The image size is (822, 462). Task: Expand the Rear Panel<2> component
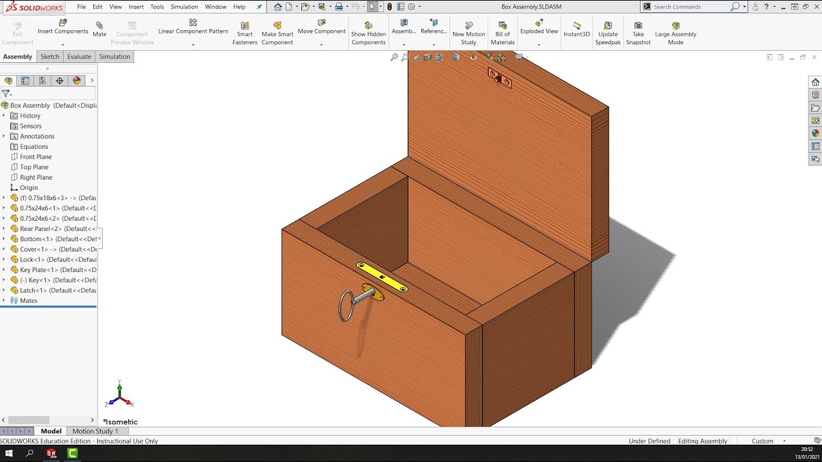pos(4,228)
